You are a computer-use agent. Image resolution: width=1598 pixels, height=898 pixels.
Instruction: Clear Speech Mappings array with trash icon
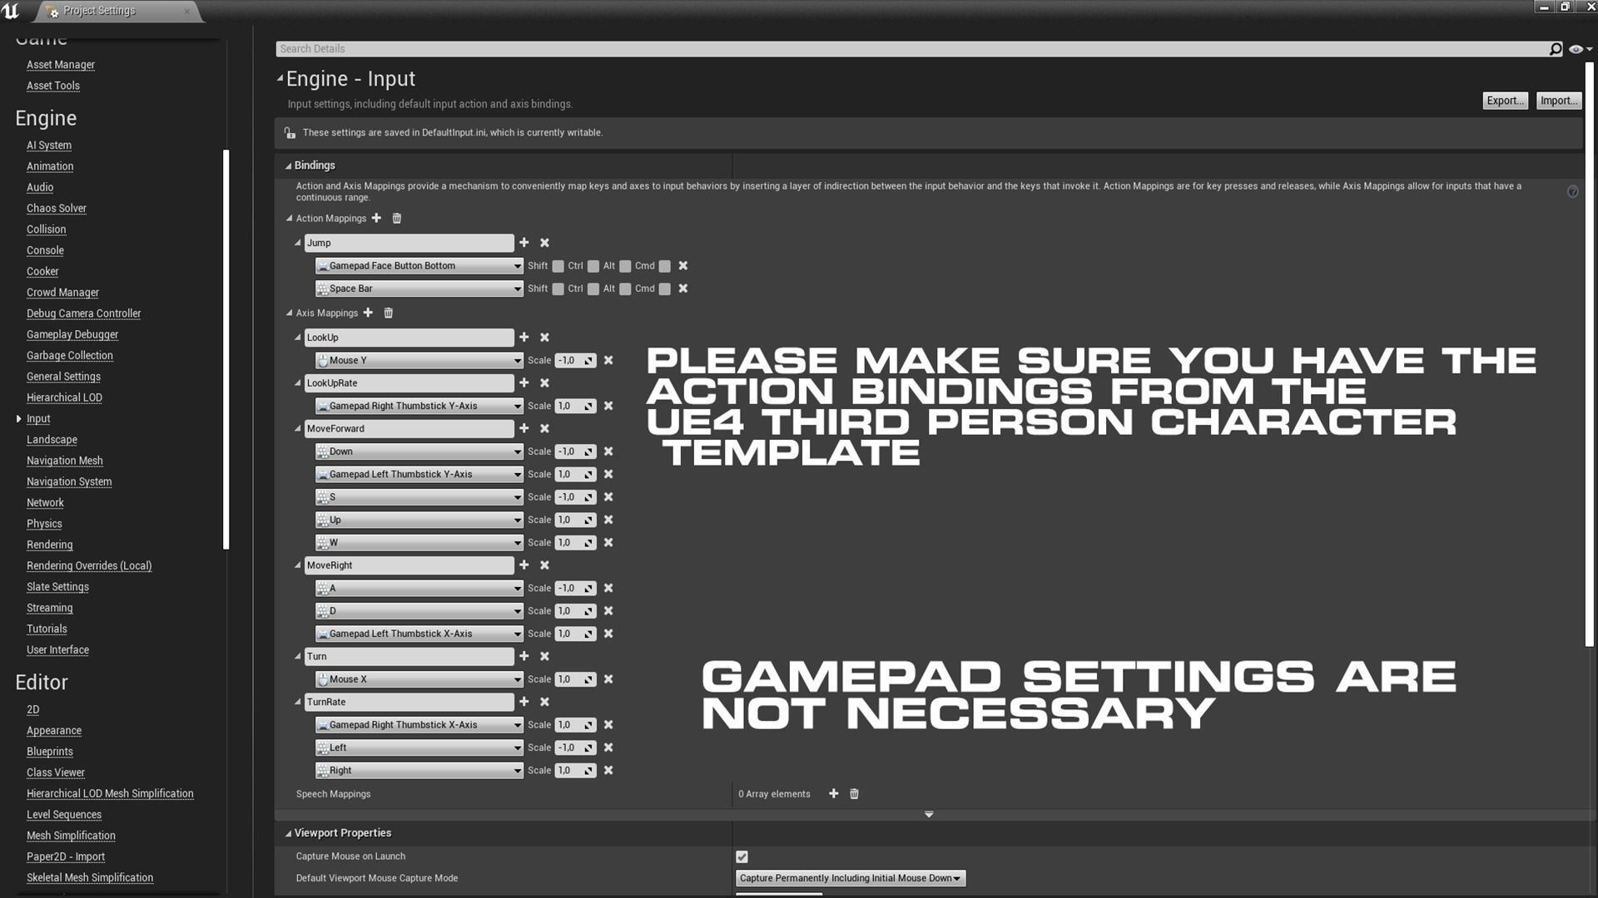(x=854, y=793)
